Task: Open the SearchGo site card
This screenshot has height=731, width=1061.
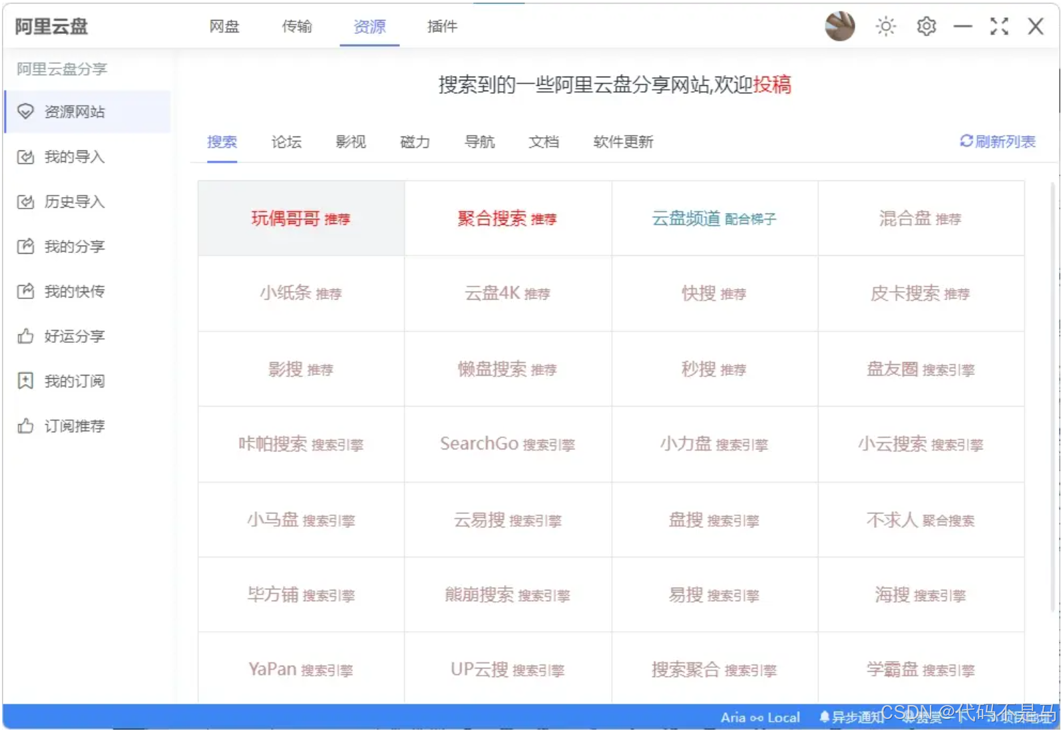Action: click(x=508, y=444)
